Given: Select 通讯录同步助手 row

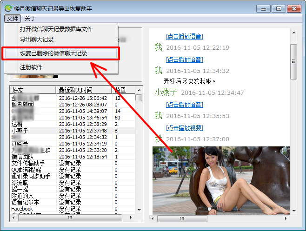Looking at the screenshot, I should pyautogui.click(x=73, y=176).
